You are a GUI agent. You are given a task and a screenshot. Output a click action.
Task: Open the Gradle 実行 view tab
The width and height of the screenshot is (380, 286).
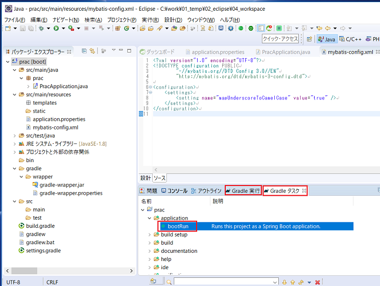tap(243, 191)
